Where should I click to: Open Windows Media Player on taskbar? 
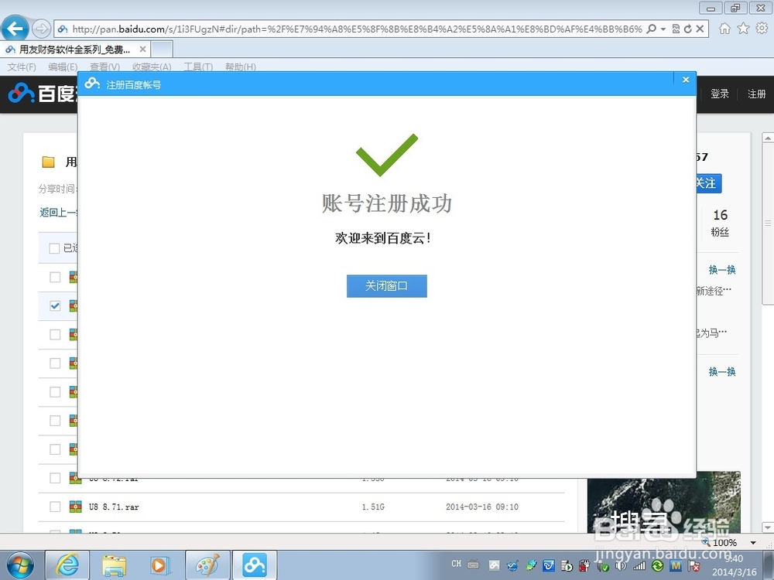tap(159, 565)
